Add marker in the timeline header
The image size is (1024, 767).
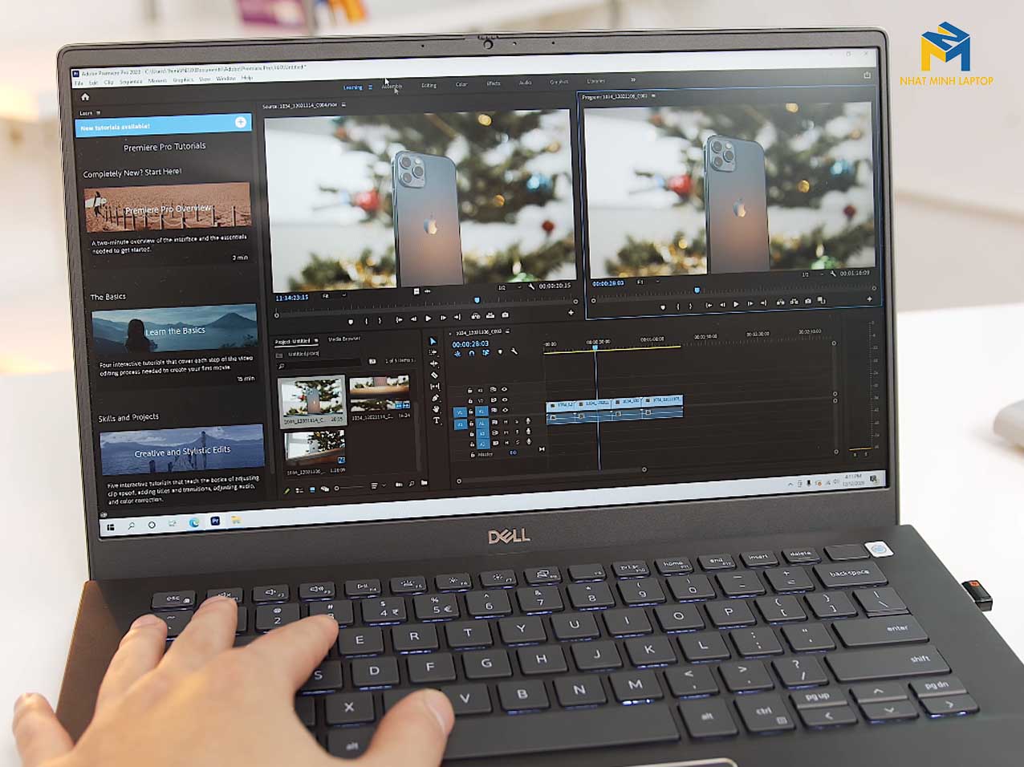point(500,352)
